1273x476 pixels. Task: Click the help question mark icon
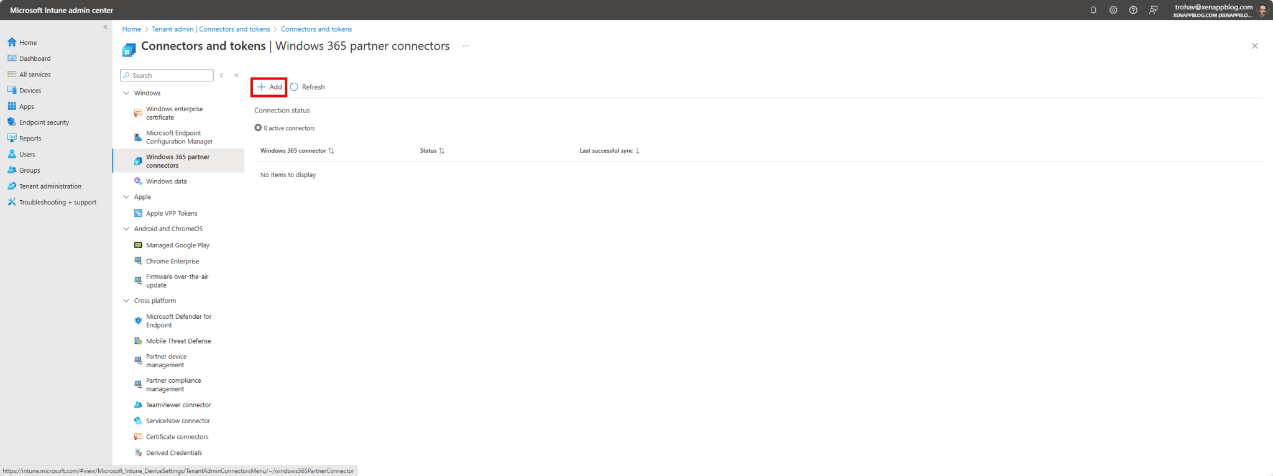1133,10
